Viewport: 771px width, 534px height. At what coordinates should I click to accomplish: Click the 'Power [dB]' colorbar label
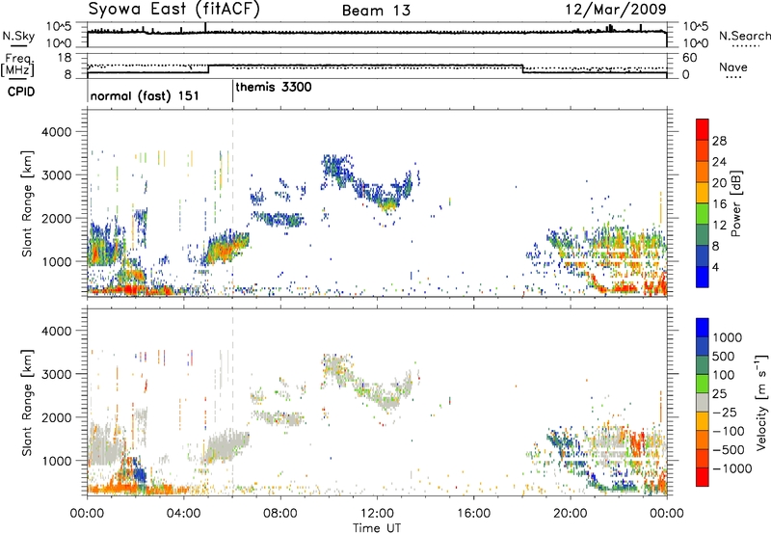[x=735, y=203]
